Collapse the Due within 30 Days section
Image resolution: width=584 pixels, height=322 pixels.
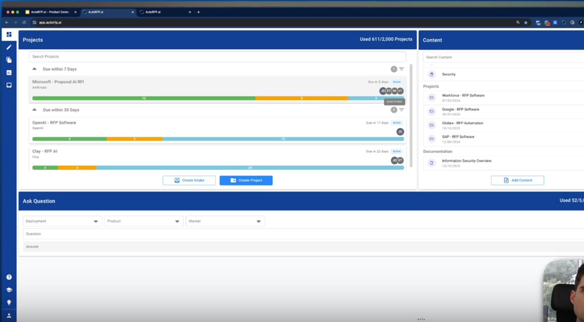(x=34, y=110)
